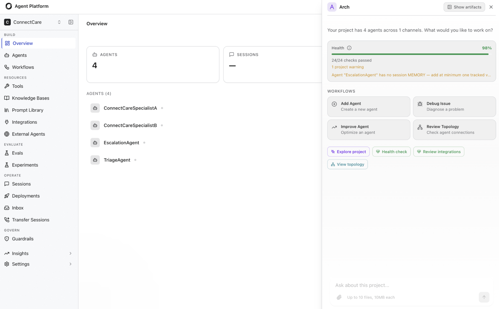
Task: Click the Deployments rocket icon
Action: click(7, 196)
